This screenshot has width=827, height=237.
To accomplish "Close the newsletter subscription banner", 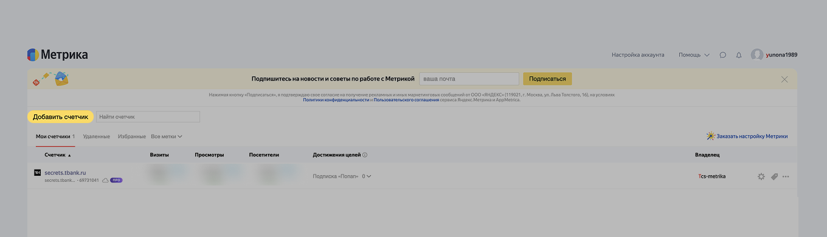I will point(784,79).
